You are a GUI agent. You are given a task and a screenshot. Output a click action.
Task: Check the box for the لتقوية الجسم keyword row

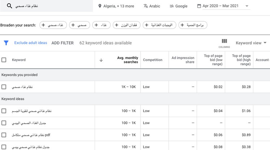[x=4, y=111]
